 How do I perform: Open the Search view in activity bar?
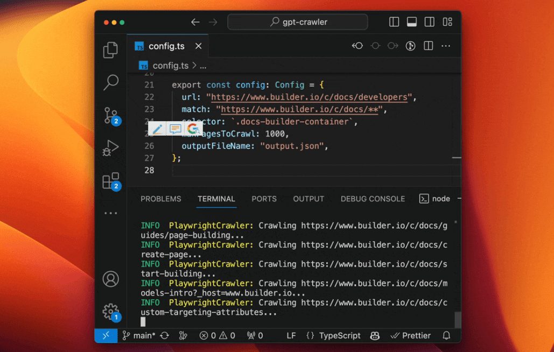[x=110, y=82]
